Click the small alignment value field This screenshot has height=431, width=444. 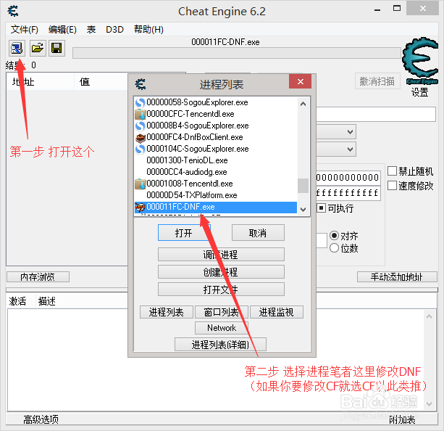pyautogui.click(x=322, y=241)
